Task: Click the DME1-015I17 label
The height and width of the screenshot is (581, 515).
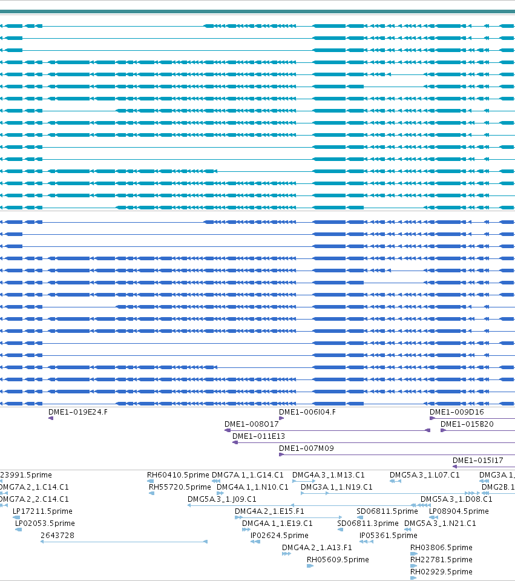Action: pos(478,461)
